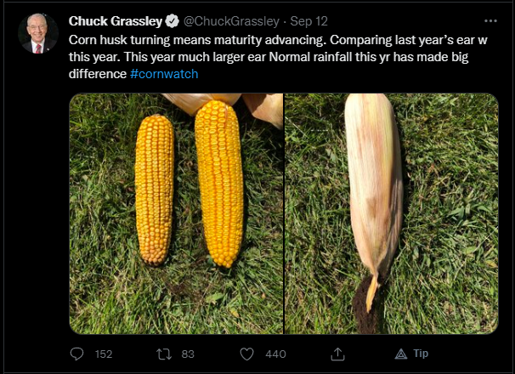Screen dimensions: 515x374
Task: Open the right photo of the husked corn
Action: click(392, 212)
